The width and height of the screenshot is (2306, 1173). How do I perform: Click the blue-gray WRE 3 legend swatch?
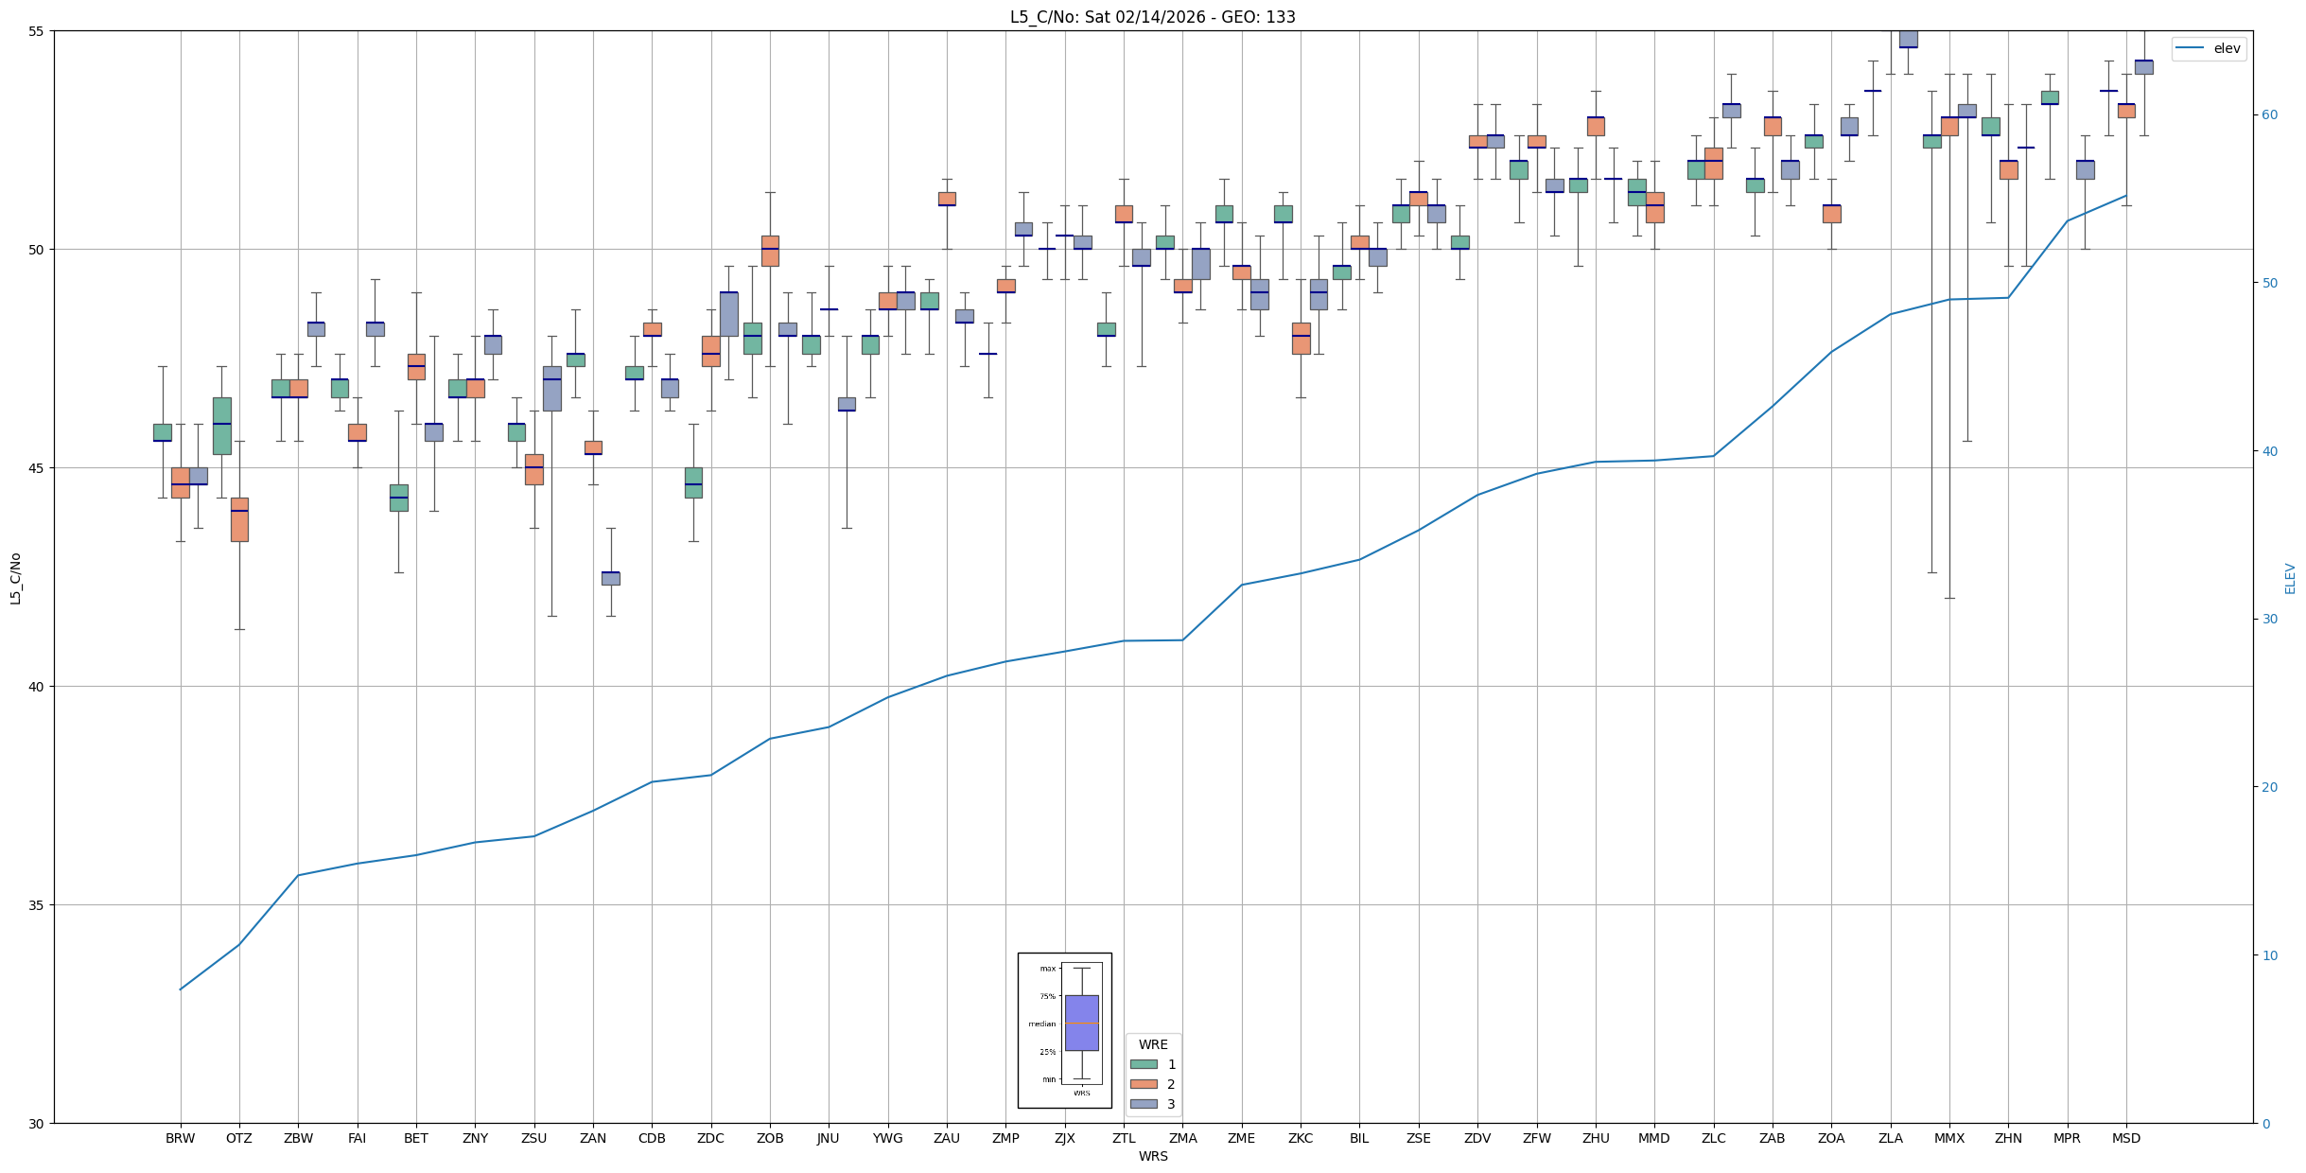tap(1143, 1104)
